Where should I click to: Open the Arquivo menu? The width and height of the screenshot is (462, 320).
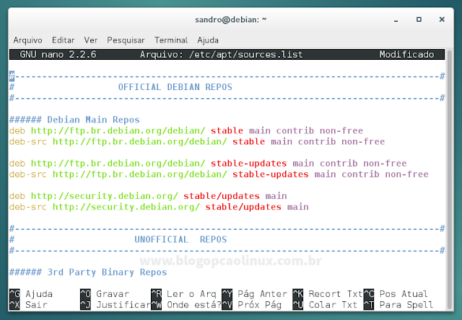[x=27, y=40]
